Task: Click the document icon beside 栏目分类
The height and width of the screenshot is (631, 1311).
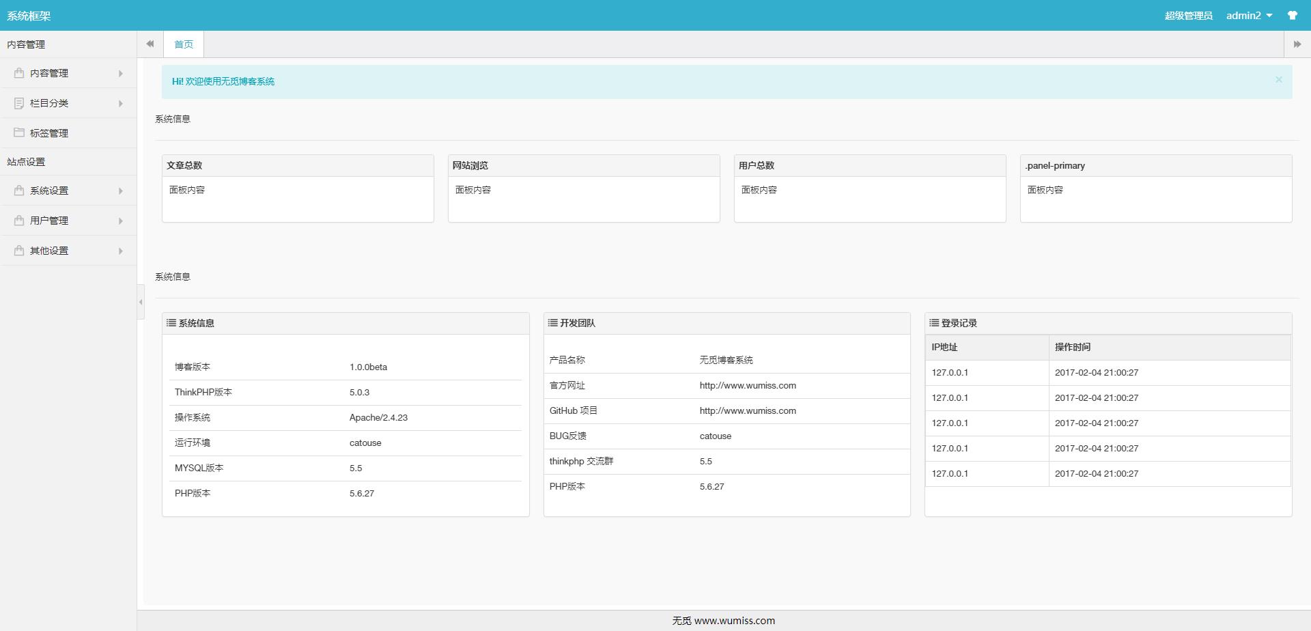Action: click(19, 102)
